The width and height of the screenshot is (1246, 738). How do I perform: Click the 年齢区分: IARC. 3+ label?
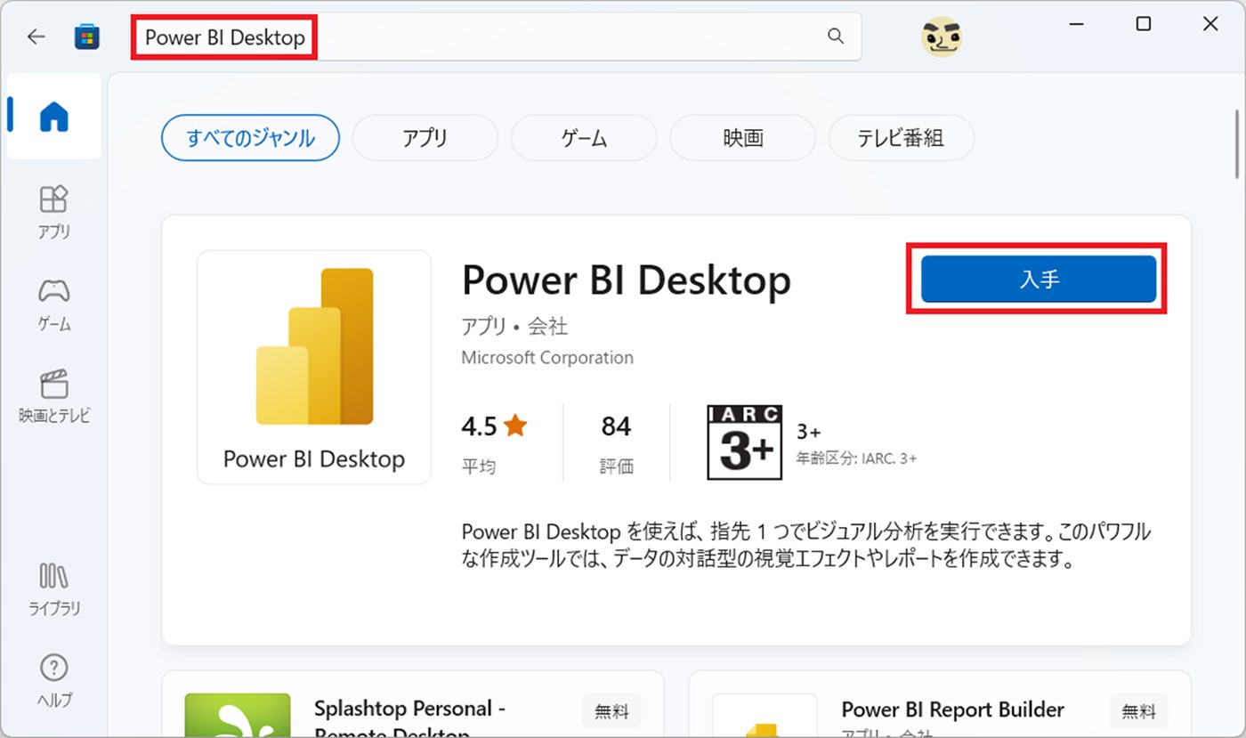click(856, 458)
